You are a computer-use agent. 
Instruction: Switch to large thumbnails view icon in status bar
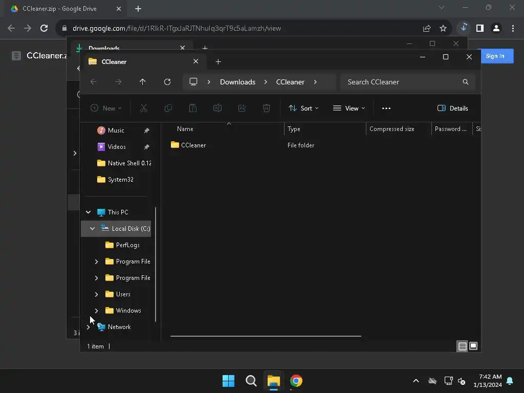pyautogui.click(x=473, y=346)
